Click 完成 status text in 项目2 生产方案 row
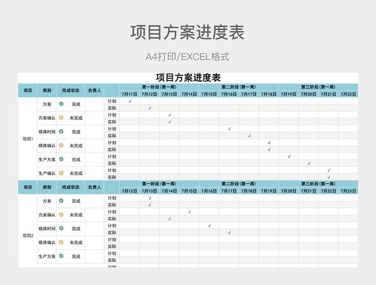The width and height of the screenshot is (376, 285). click(x=76, y=256)
